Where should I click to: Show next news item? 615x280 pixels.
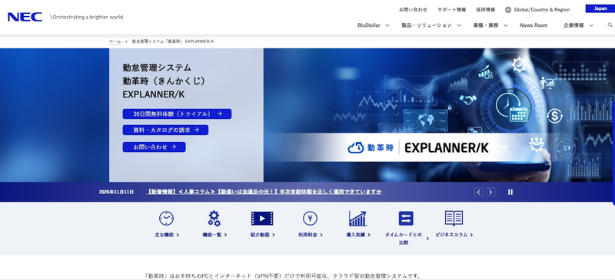tap(490, 192)
